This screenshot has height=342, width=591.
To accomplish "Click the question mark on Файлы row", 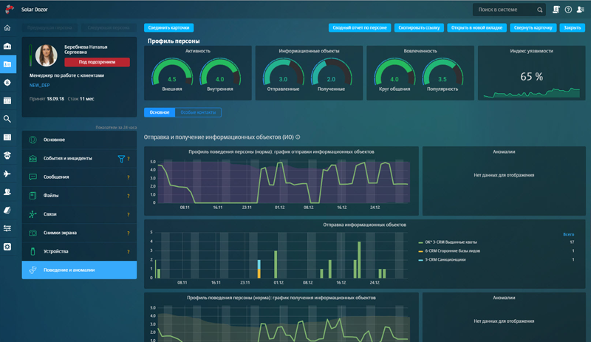I will 128,196.
